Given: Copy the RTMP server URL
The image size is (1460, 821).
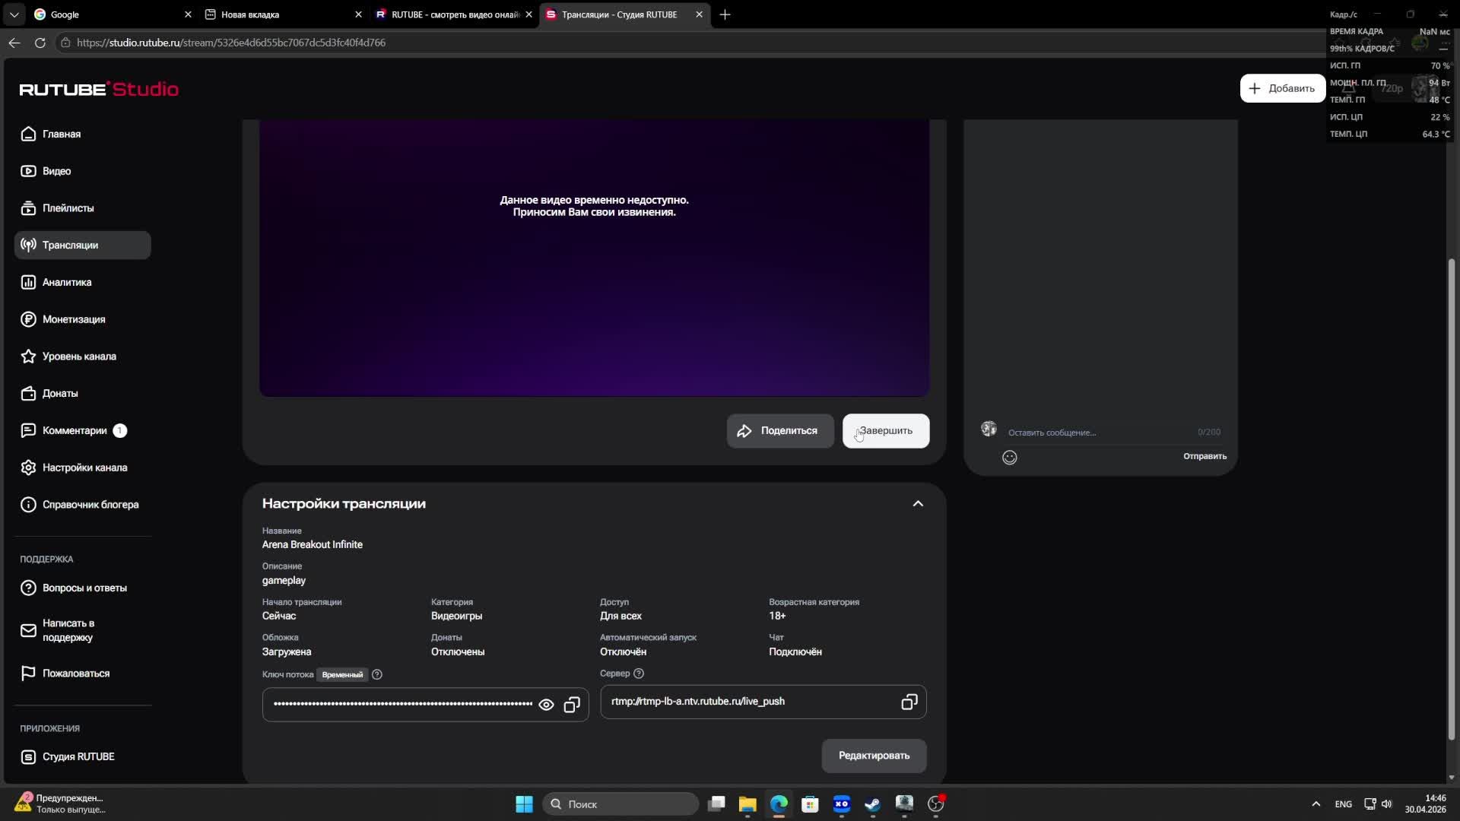Looking at the screenshot, I should pos(909,702).
